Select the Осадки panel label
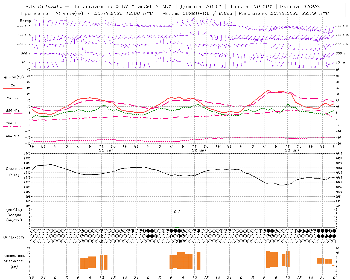This screenshot has height=280, width=350. point(14,215)
